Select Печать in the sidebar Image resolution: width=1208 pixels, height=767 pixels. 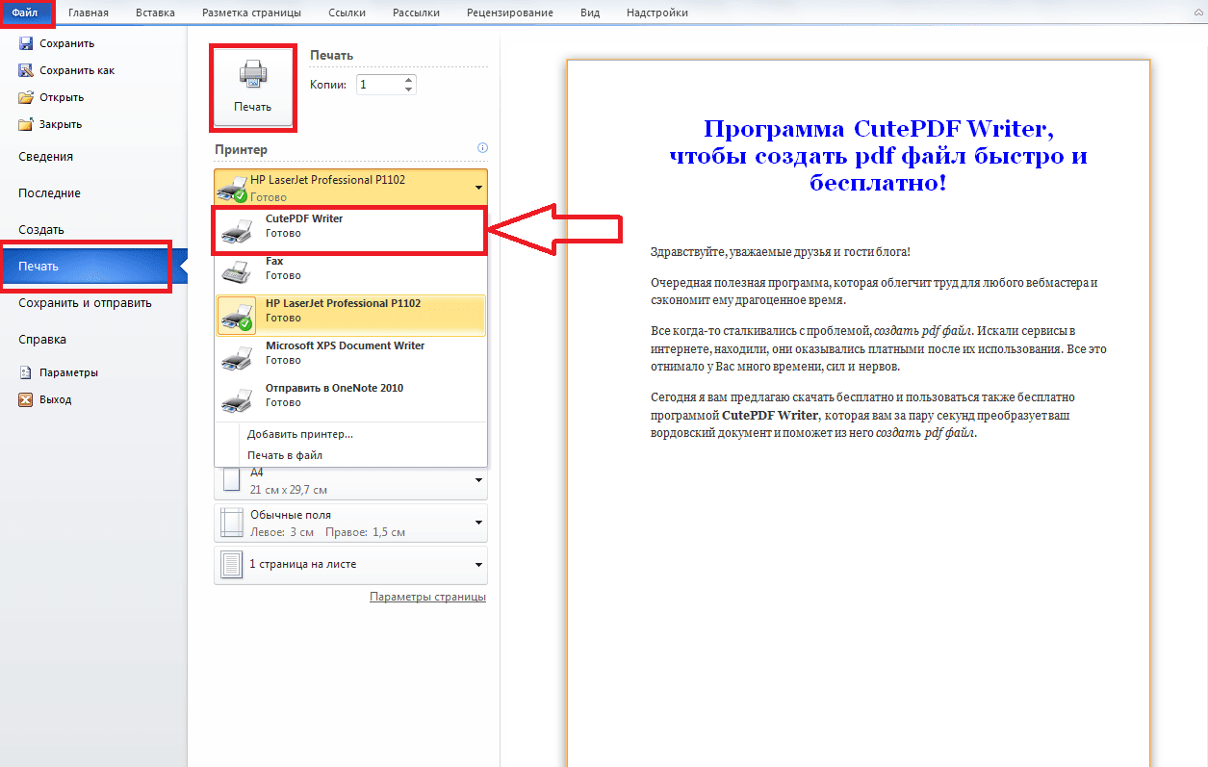pos(93,267)
